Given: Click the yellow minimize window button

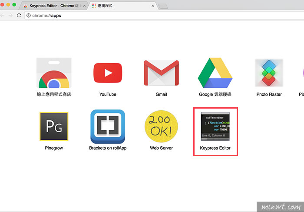Looking at the screenshot, I should click(x=8, y=5).
